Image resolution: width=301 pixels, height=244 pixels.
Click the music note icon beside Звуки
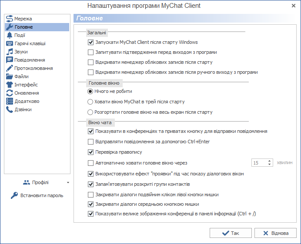tap(10, 52)
